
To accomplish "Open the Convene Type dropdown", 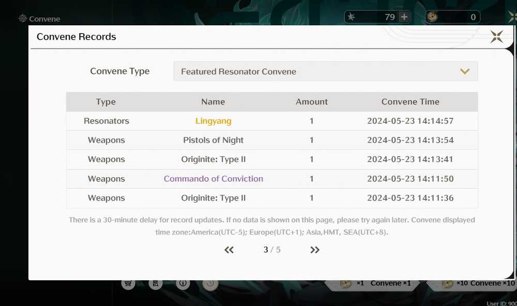I will [326, 71].
